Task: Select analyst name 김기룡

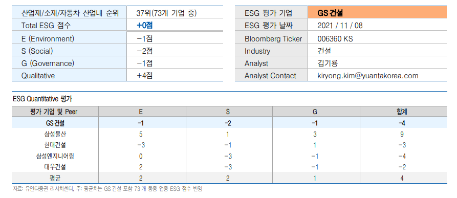Action: click(328, 63)
